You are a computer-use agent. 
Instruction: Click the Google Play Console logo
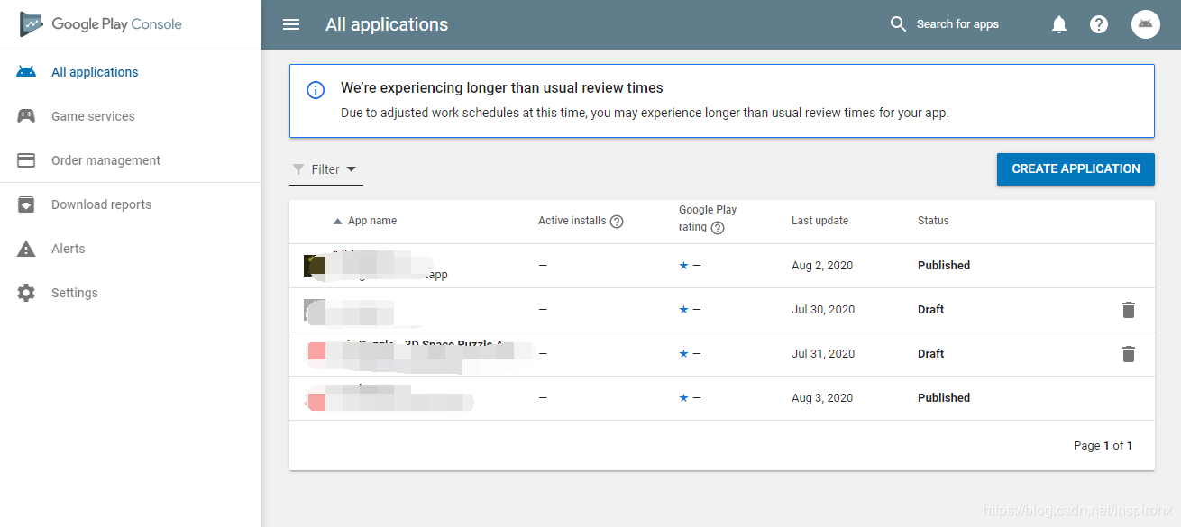101,24
